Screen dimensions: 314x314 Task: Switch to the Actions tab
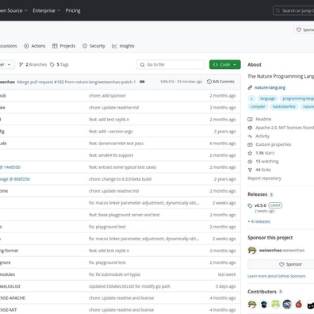point(35,46)
